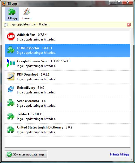Click the resize grip in window corner
This screenshot has width=135, height=163.
coord(132,160)
